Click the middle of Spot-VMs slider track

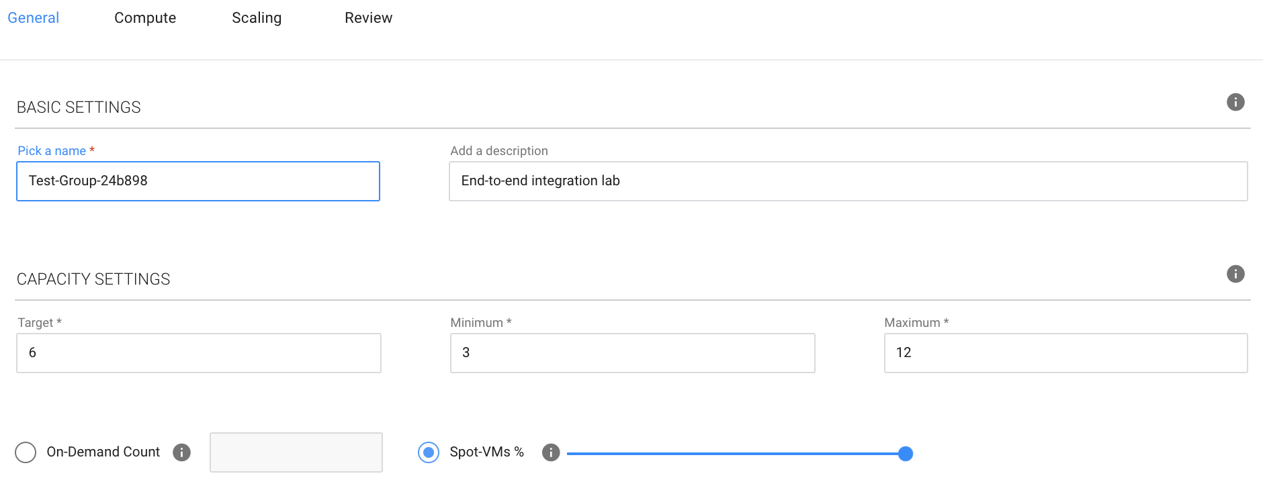click(x=736, y=454)
